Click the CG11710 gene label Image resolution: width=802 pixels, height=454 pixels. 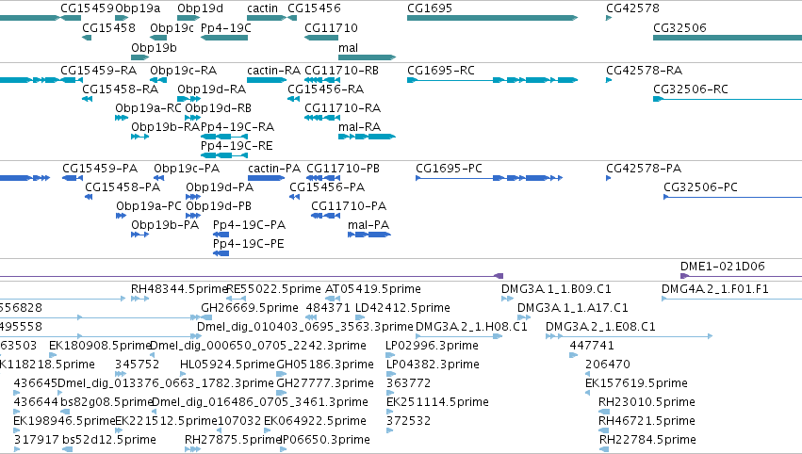point(331,27)
